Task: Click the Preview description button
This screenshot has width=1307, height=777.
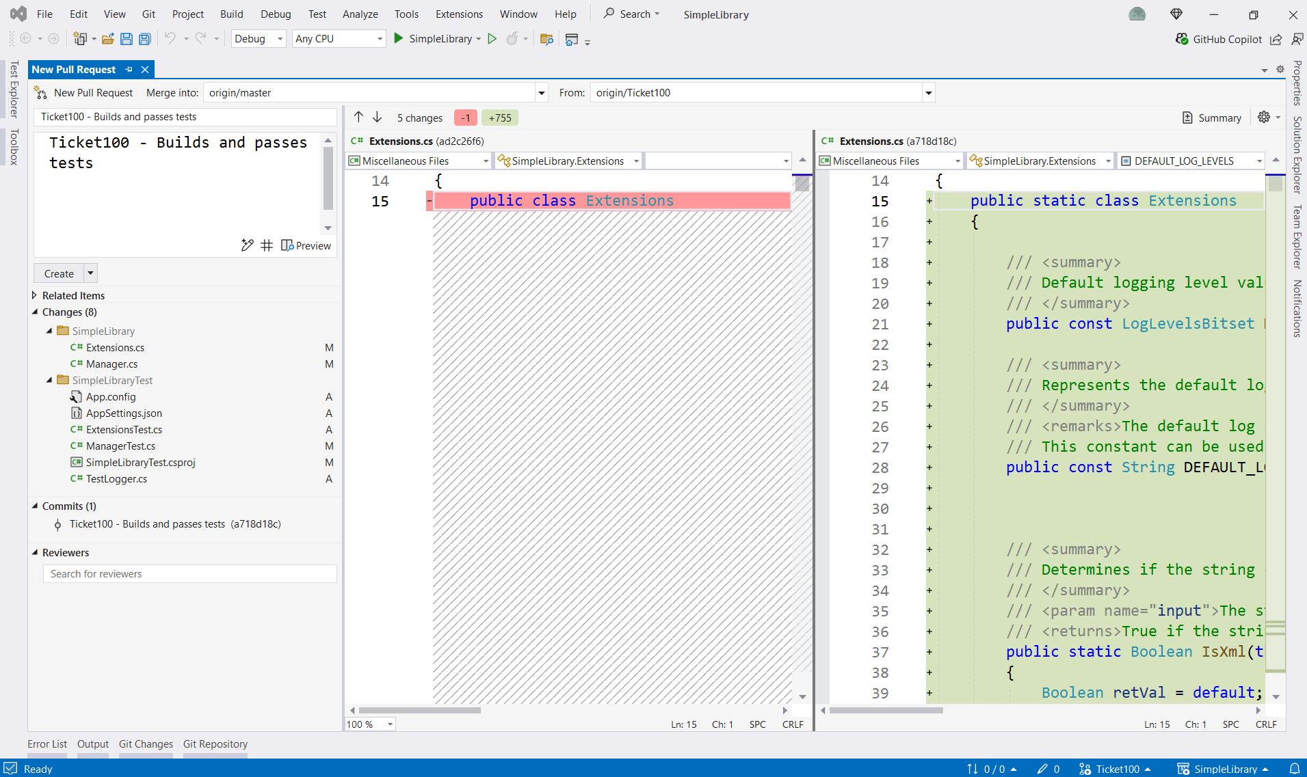Action: coord(306,245)
